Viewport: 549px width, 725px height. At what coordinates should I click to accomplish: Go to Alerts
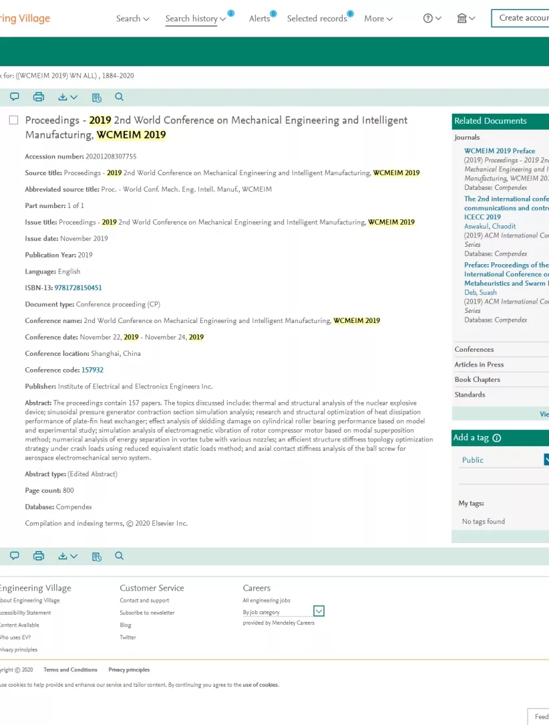click(260, 19)
